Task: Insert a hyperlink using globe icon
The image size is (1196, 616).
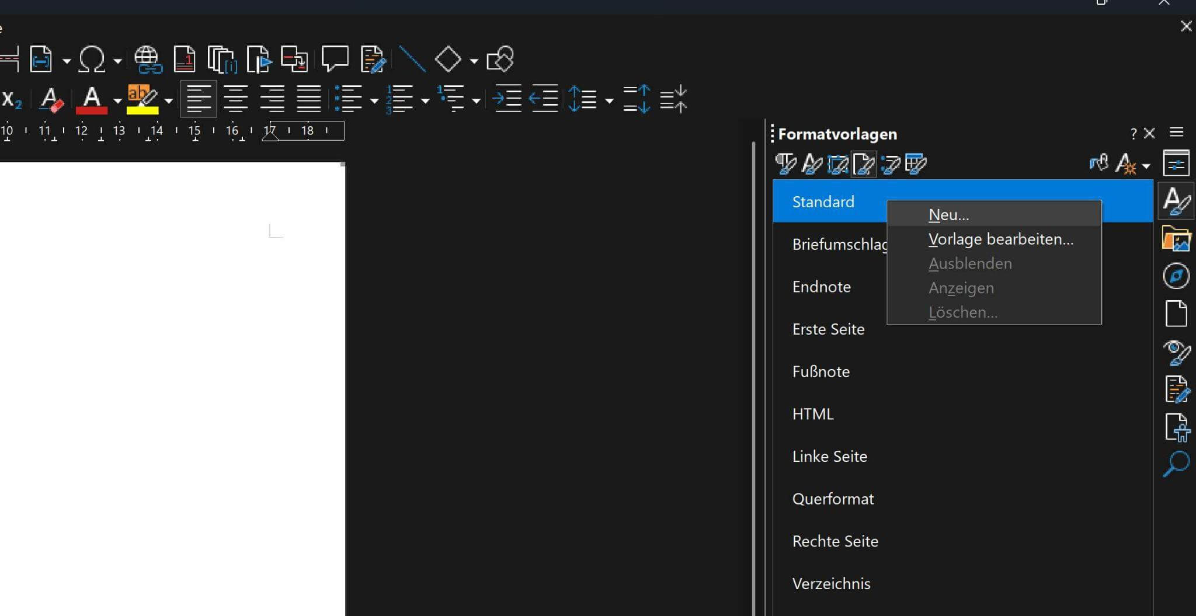Action: 147,60
